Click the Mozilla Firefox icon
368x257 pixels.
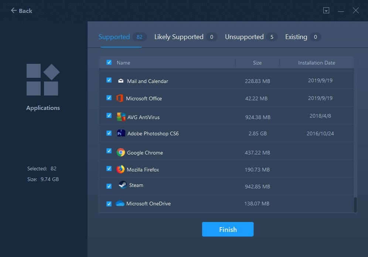pos(120,169)
